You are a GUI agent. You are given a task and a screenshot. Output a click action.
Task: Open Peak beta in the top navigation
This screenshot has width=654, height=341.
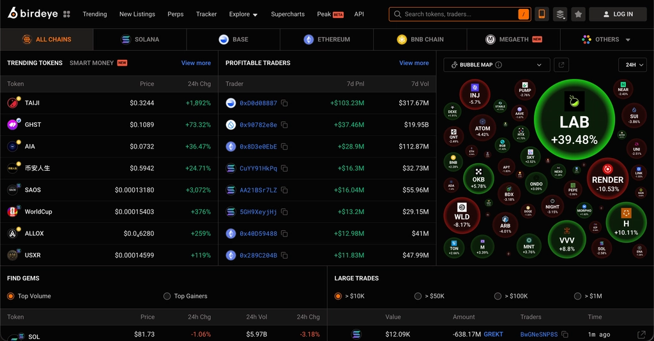point(330,14)
